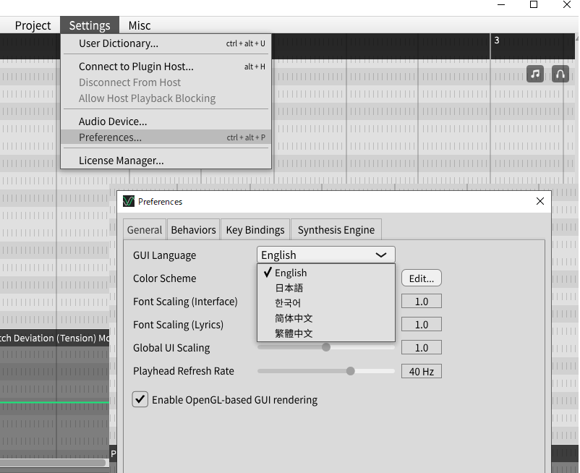Screen dimensions: 580x473
Task: Switch to the Behaviors tab
Action: coord(193,230)
